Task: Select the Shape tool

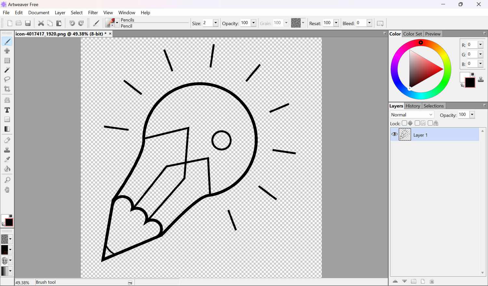Action: point(7,119)
